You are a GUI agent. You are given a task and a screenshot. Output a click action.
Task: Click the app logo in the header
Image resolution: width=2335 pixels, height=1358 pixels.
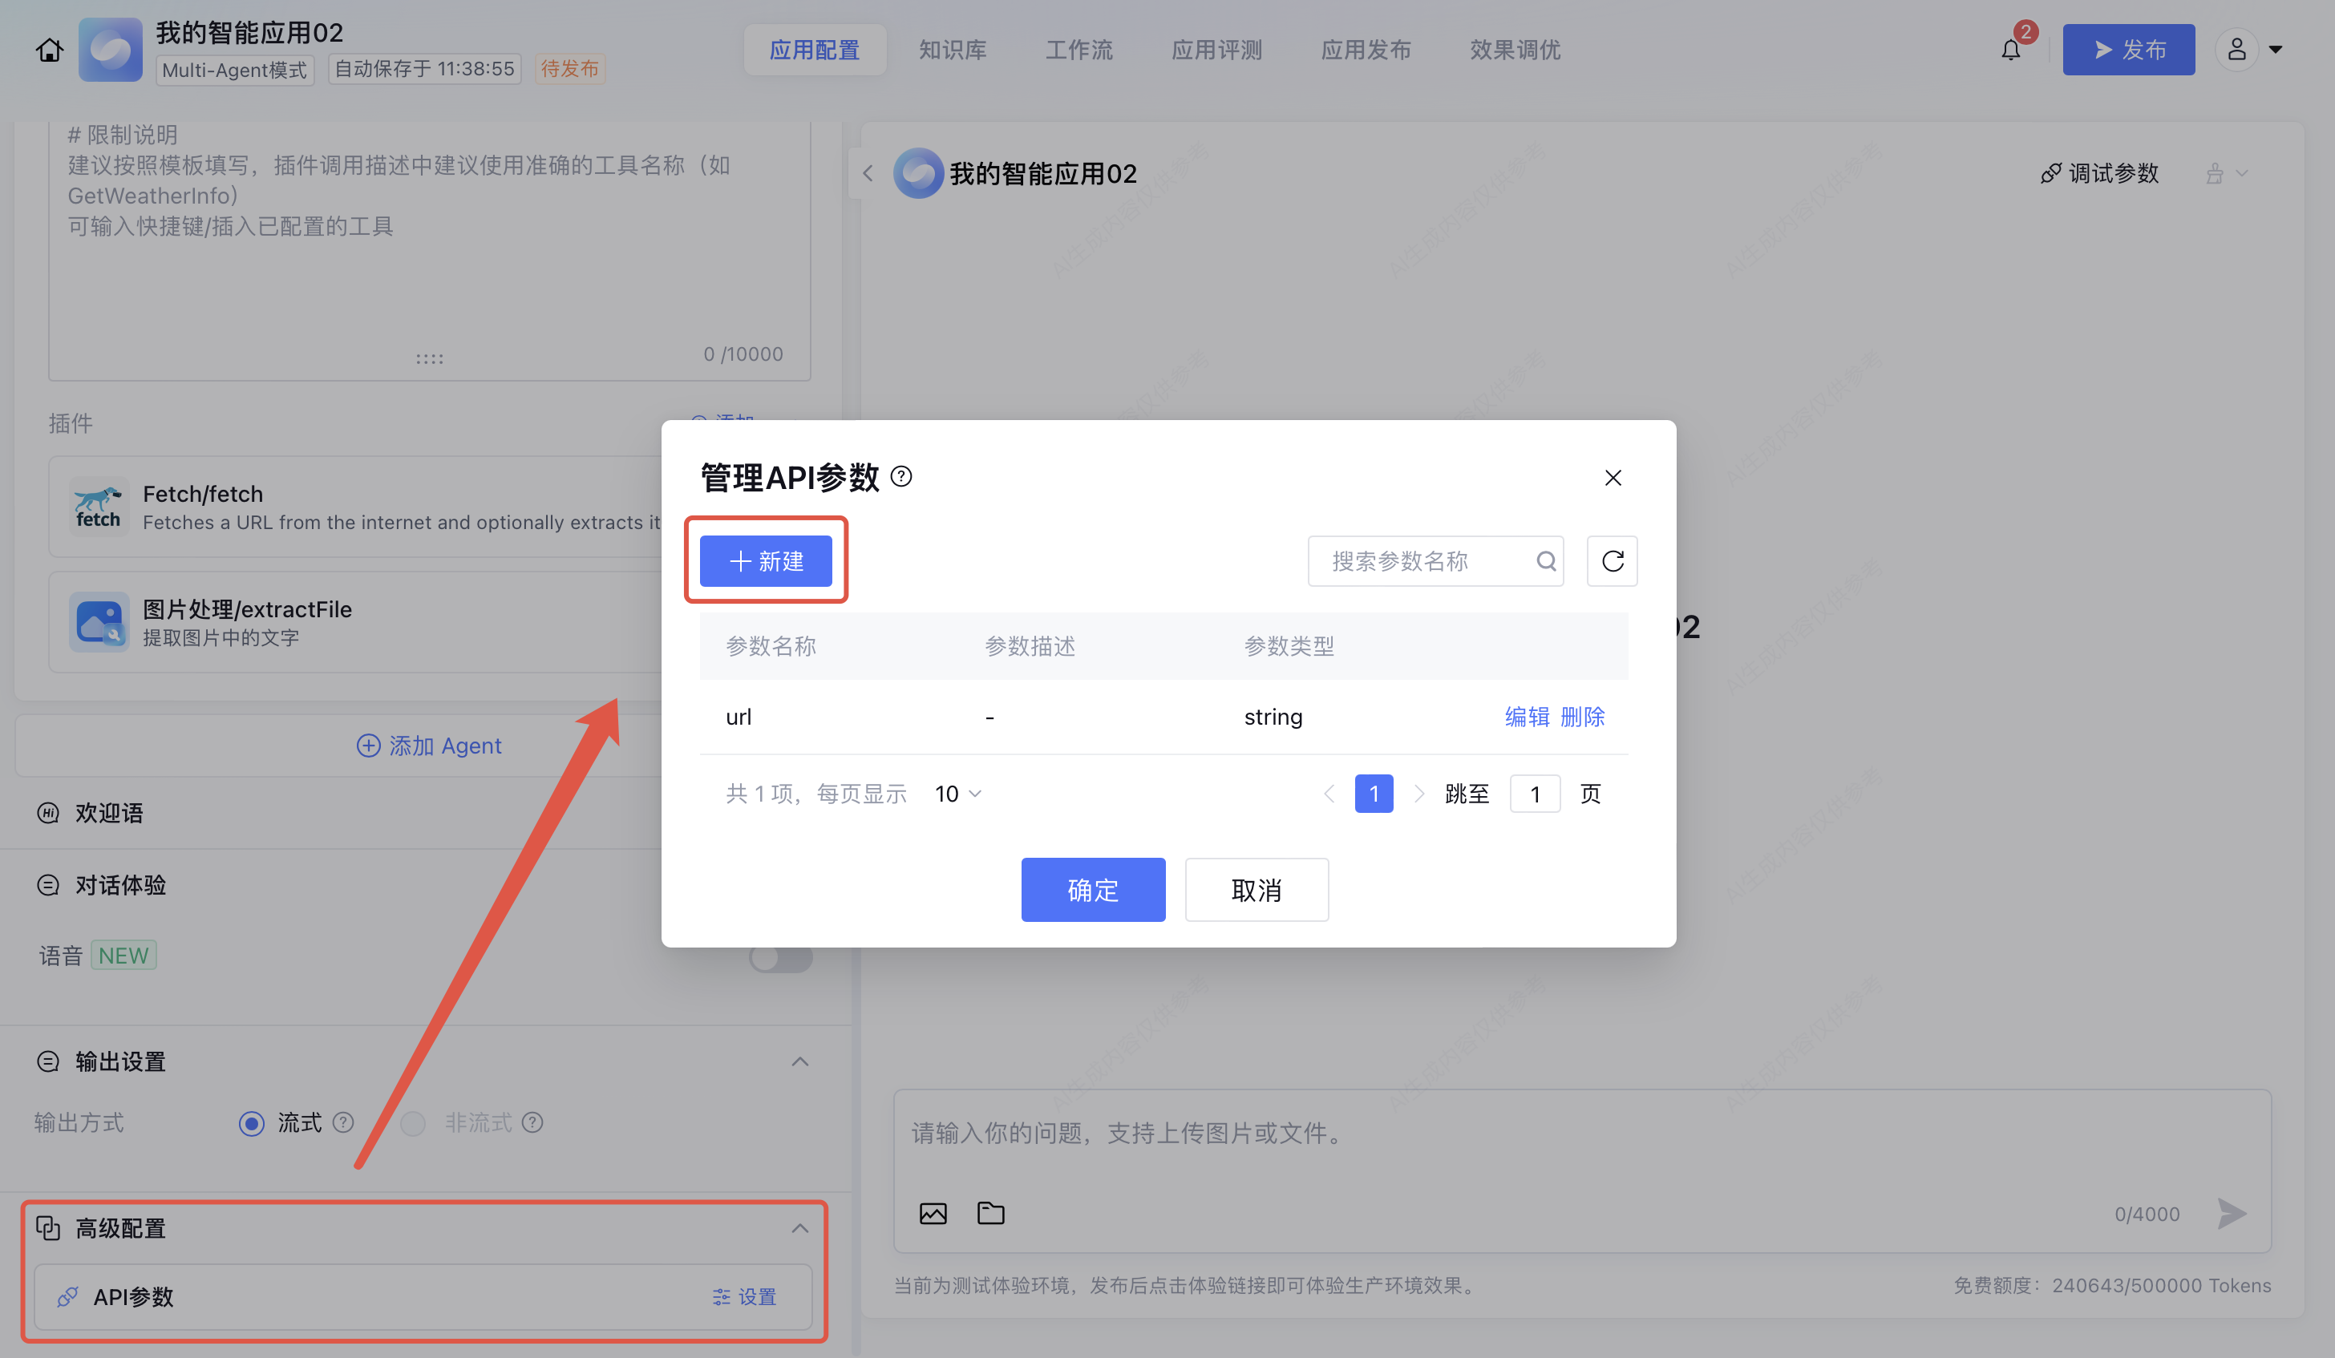click(111, 49)
